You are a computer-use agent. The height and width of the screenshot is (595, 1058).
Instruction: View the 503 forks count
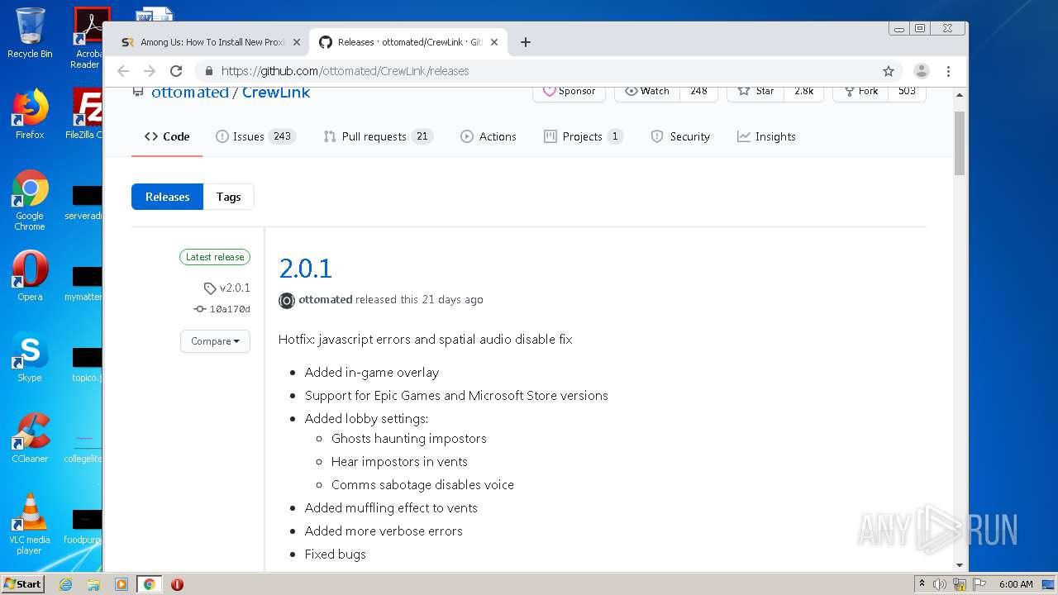pyautogui.click(x=907, y=91)
